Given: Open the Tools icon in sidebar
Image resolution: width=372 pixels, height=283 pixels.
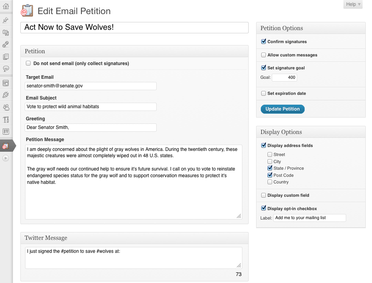Looking at the screenshot, I should tap(5, 119).
